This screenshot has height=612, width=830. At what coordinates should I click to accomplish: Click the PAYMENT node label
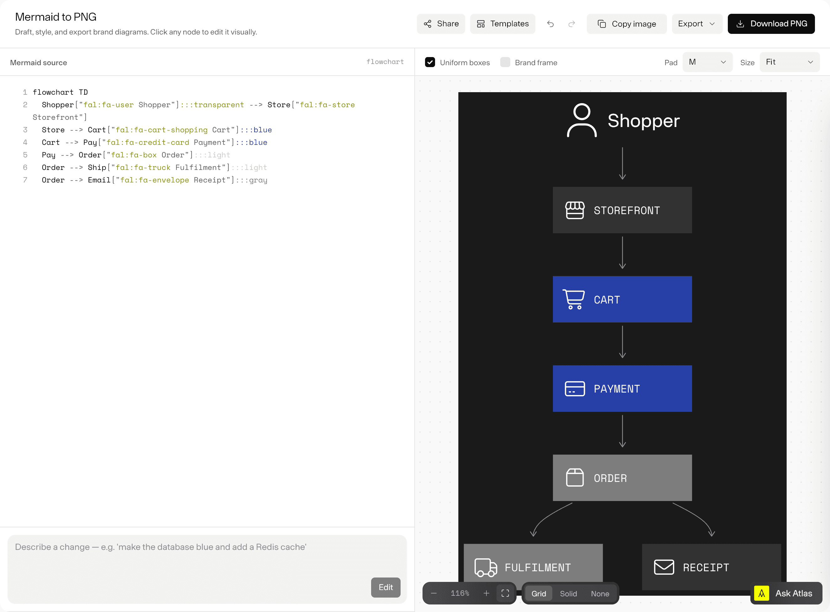point(617,389)
